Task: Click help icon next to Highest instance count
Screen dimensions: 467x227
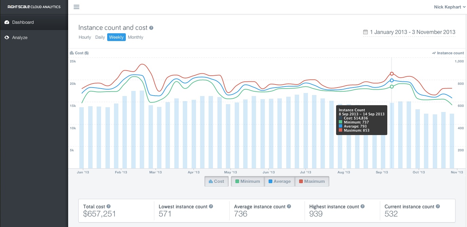Action: (363, 206)
